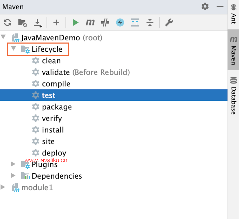239x219 pixels.
Task: Select the clean lifecycle goal
Action: (51, 61)
